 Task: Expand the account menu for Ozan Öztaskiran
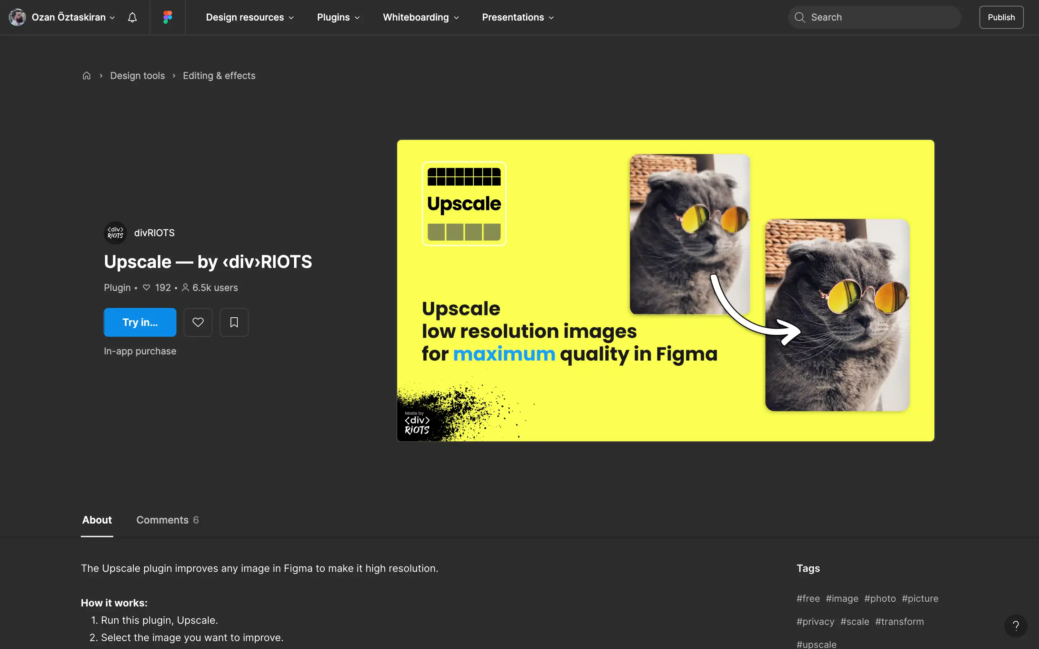(112, 17)
